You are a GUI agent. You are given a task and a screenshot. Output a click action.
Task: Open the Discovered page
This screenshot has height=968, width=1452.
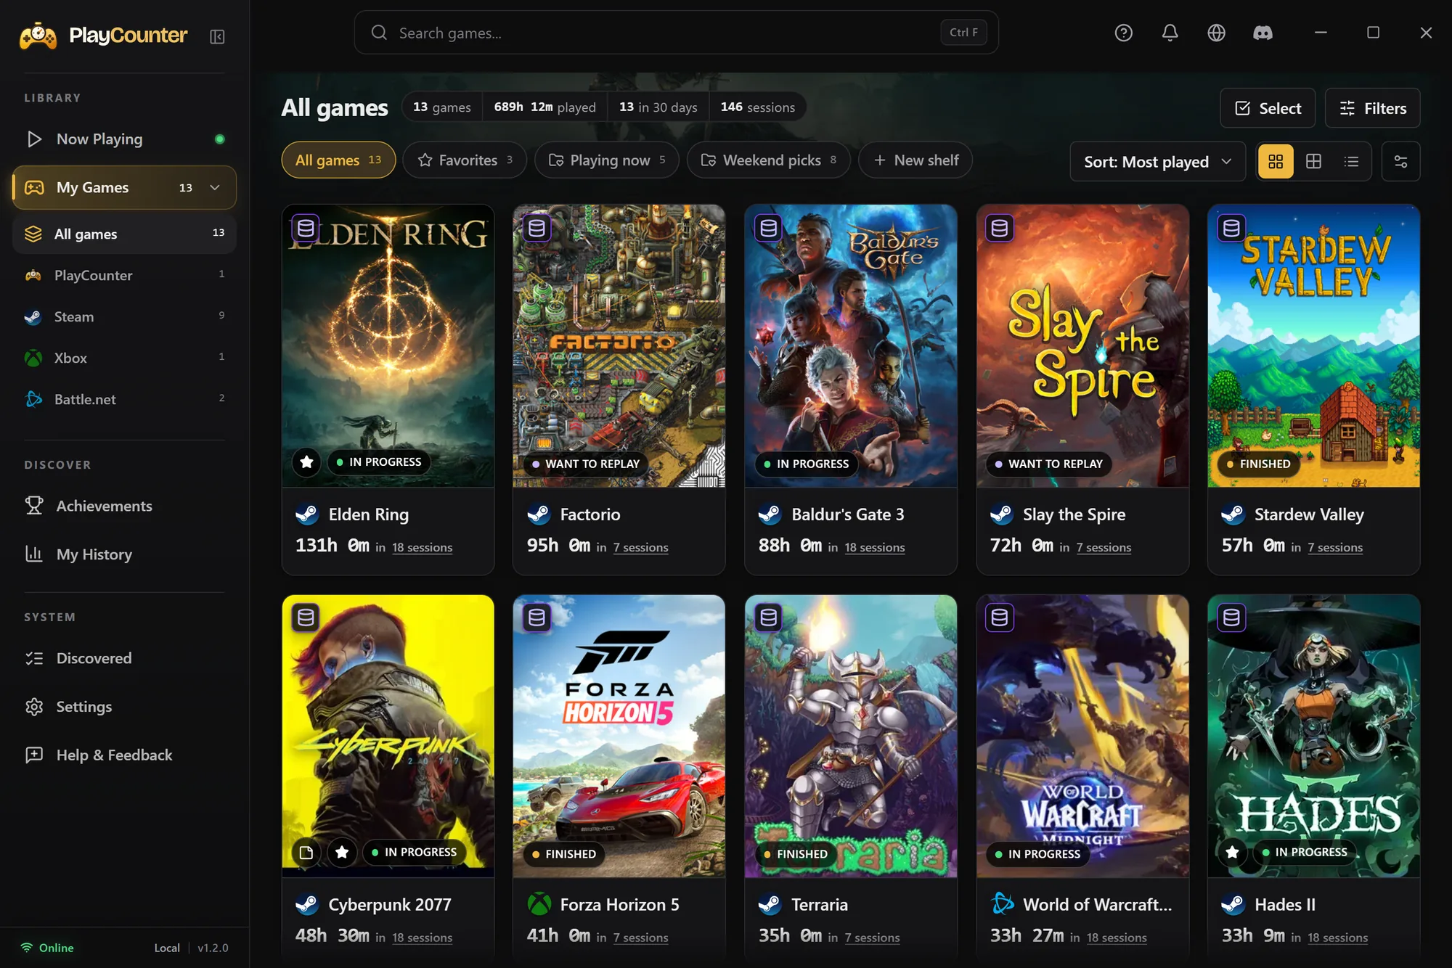124,658
